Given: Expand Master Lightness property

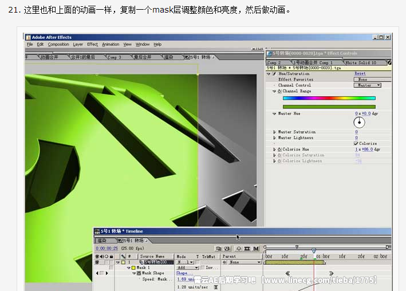Looking at the screenshot, I should pos(274,138).
